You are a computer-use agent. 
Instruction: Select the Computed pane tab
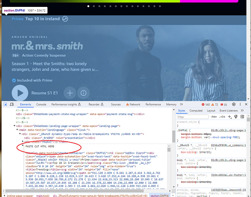[x=196, y=111]
